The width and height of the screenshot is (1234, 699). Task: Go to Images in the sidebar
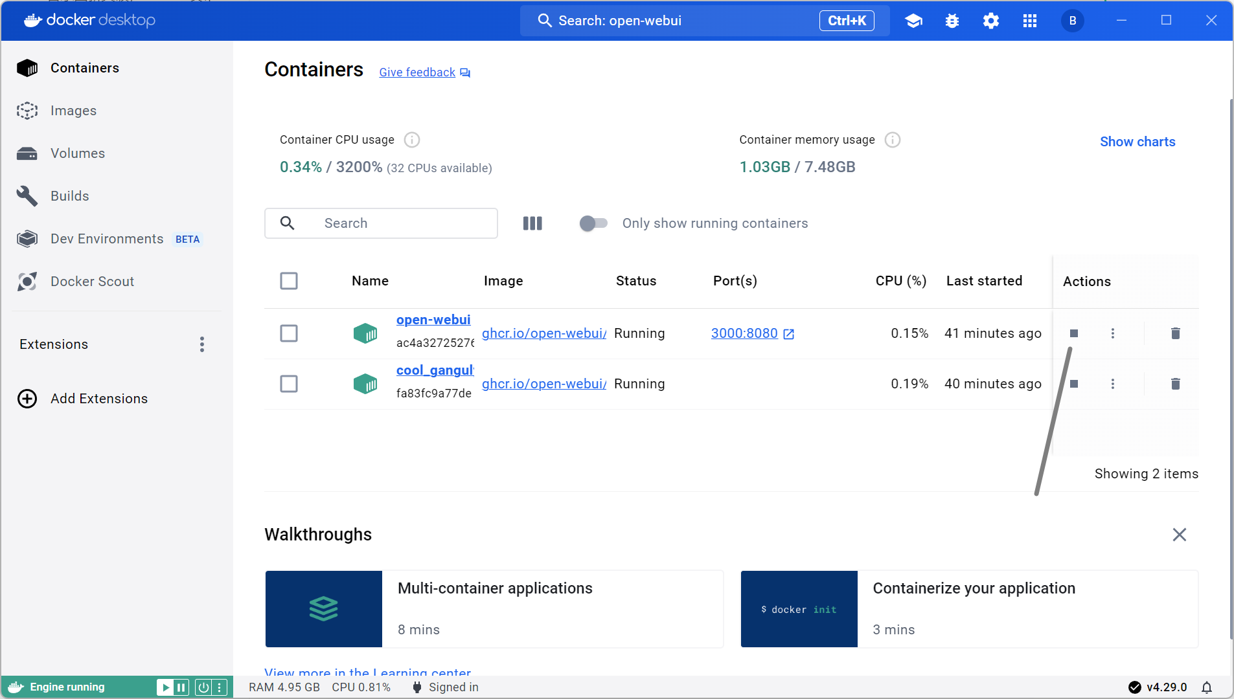(x=117, y=111)
